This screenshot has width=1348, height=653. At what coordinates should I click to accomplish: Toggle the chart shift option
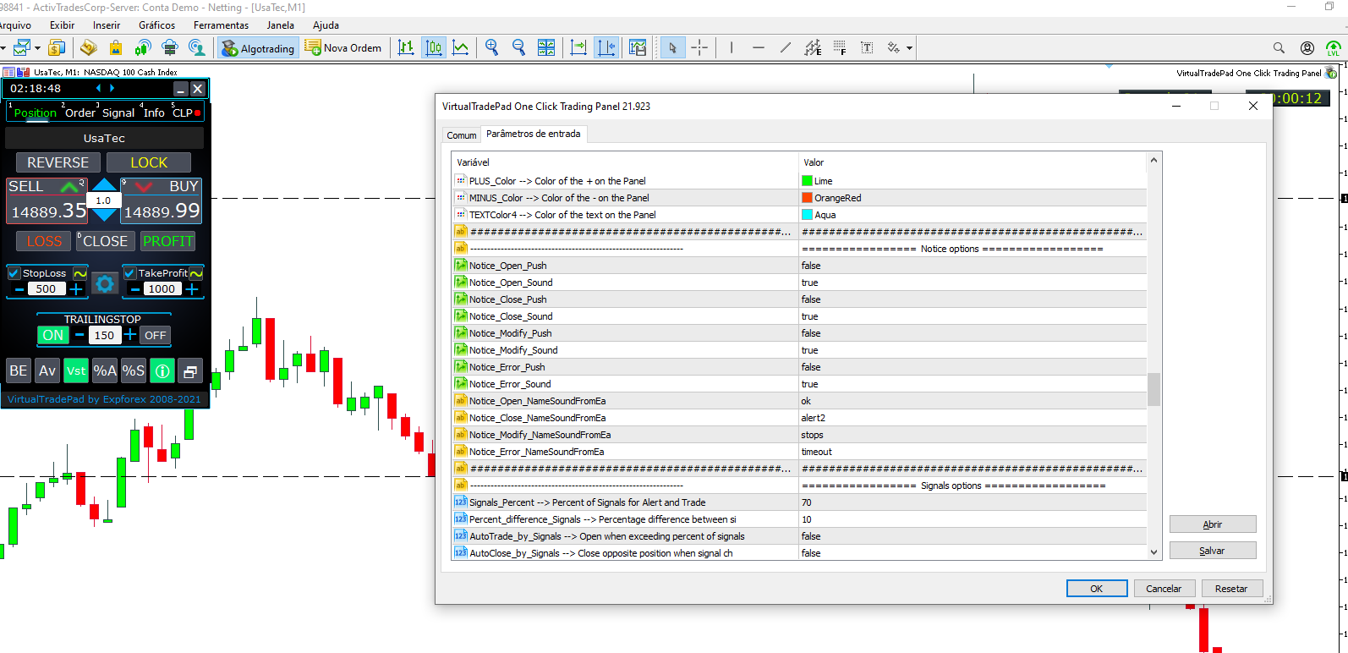(x=606, y=47)
